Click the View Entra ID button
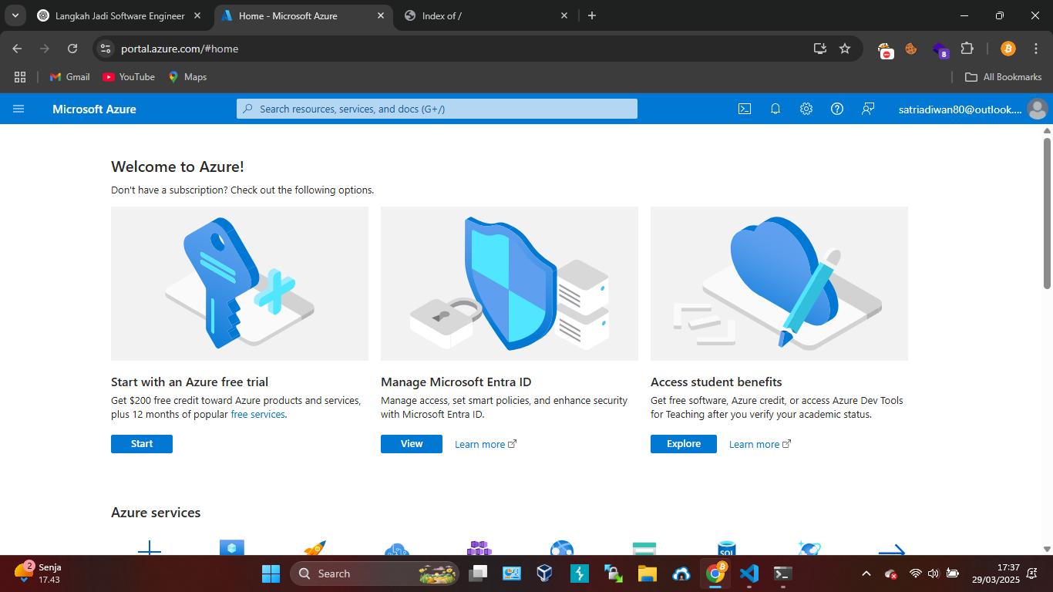This screenshot has height=592, width=1053. (x=412, y=444)
